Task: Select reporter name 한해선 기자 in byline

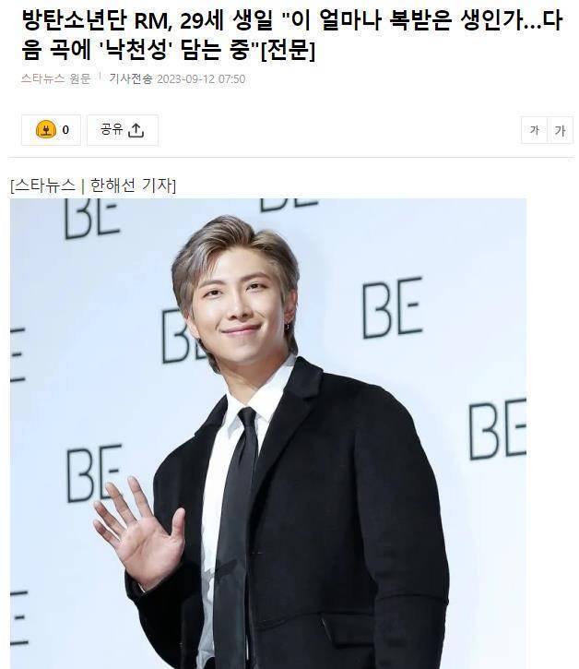Action: pos(131,185)
